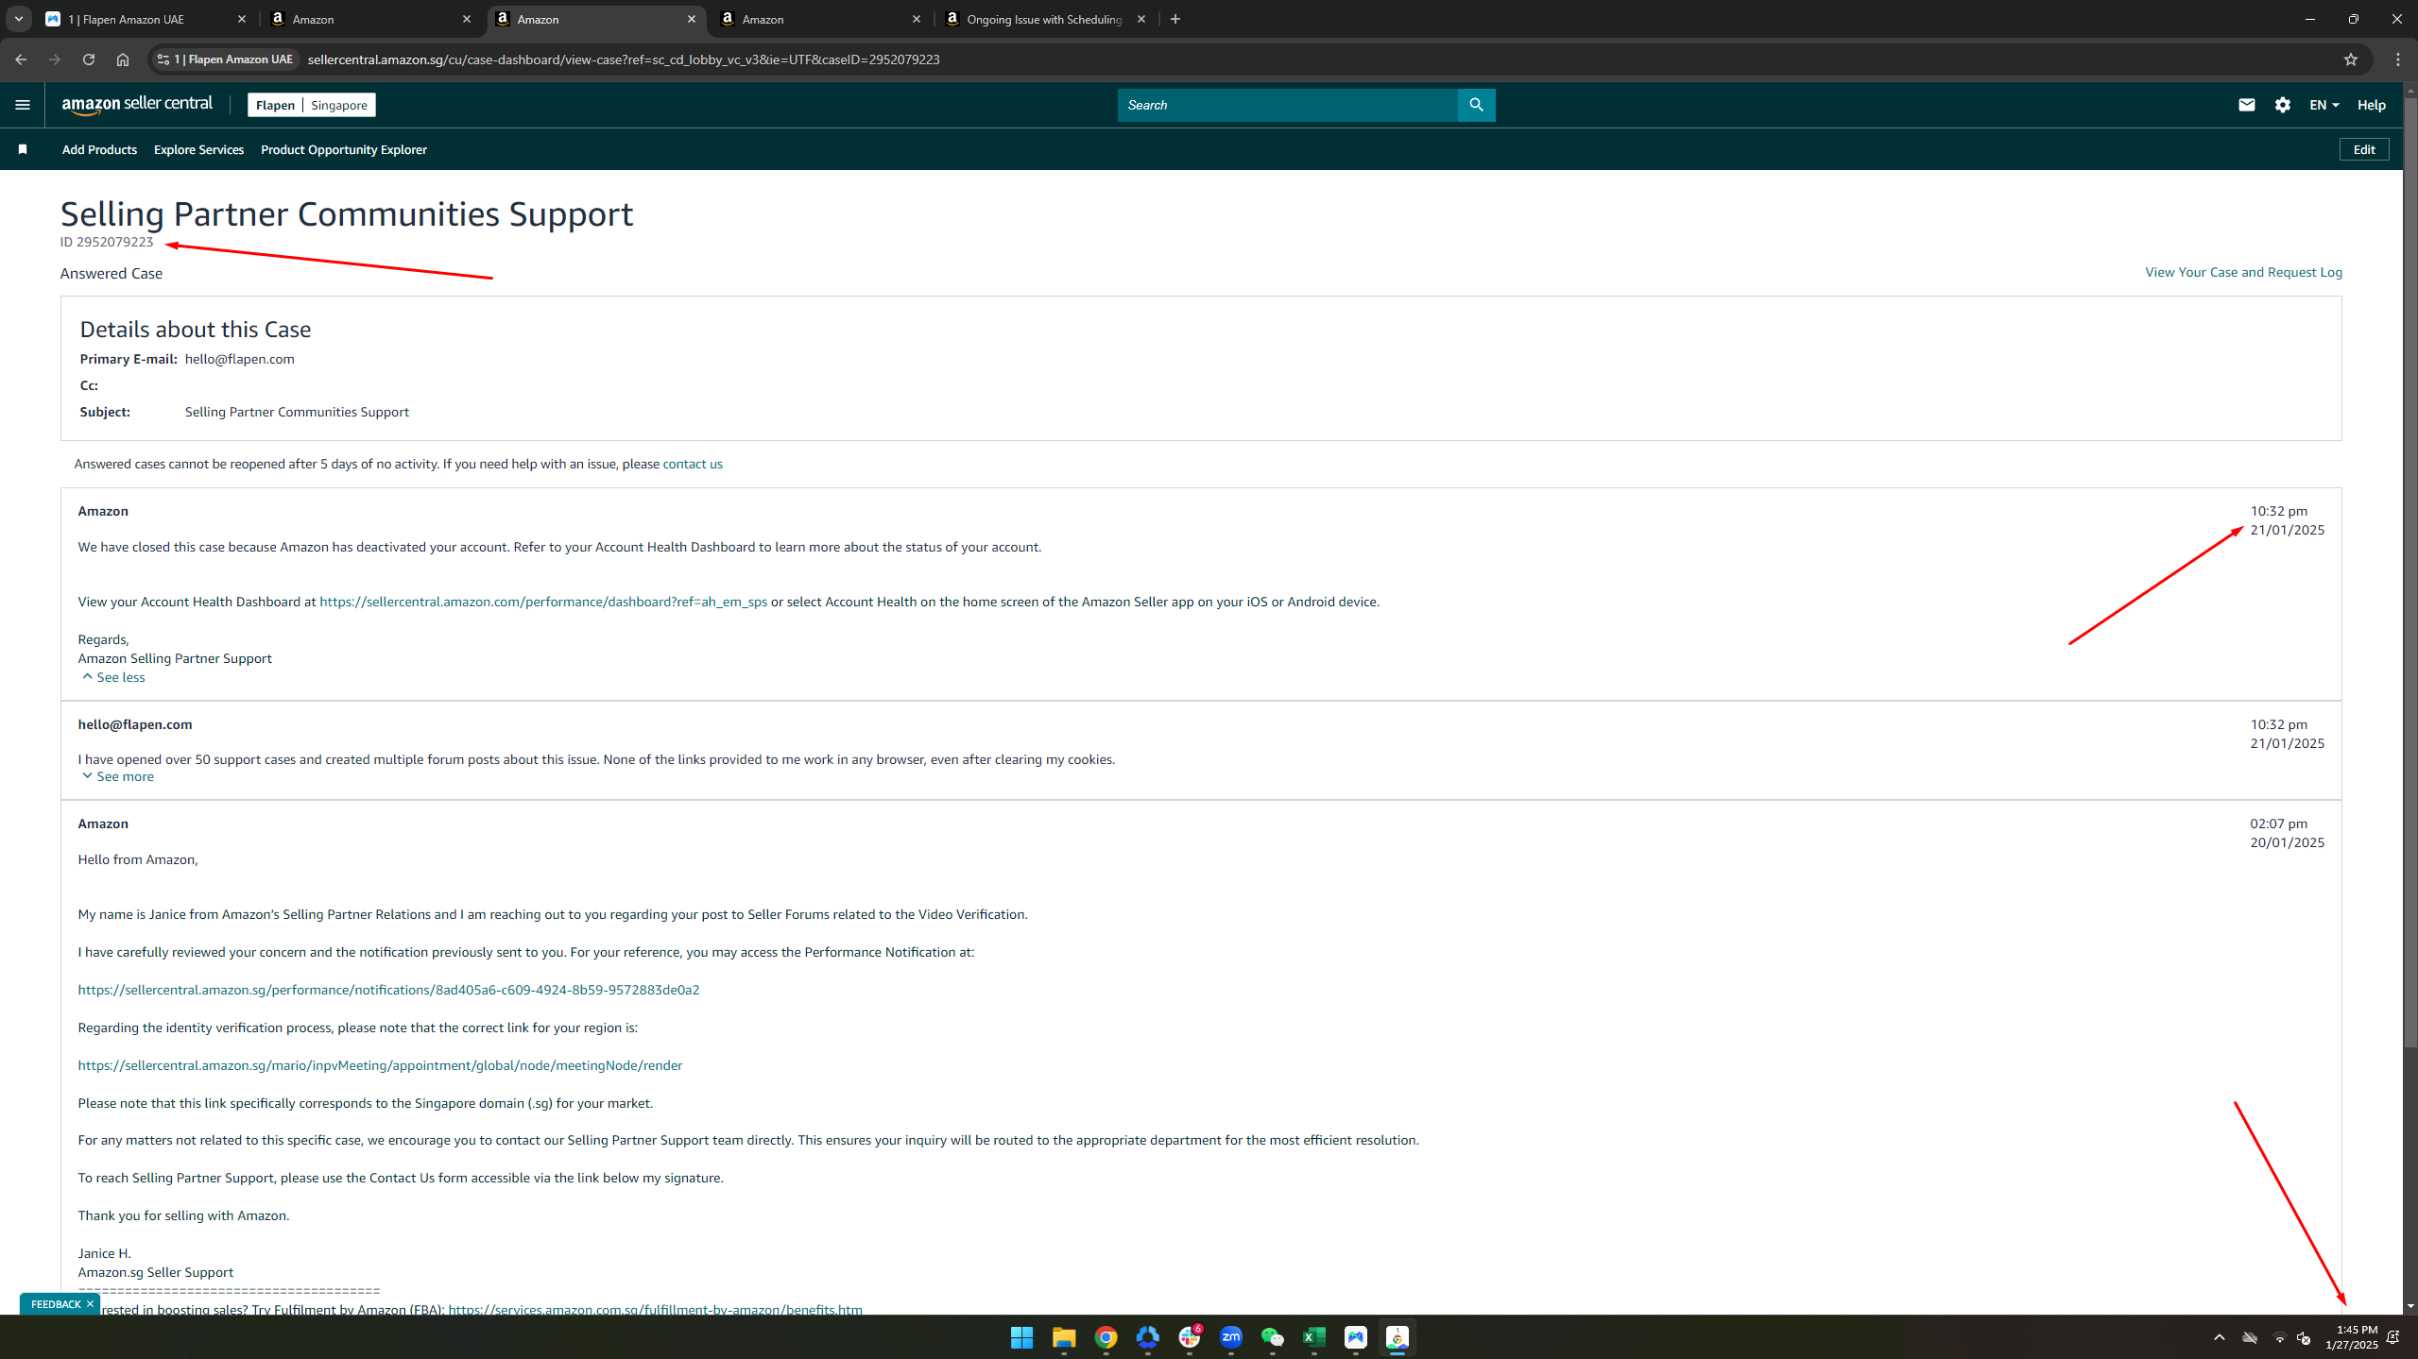Viewport: 2418px width, 1359px height.
Task: Open the notification center icon
Action: (2392, 1337)
